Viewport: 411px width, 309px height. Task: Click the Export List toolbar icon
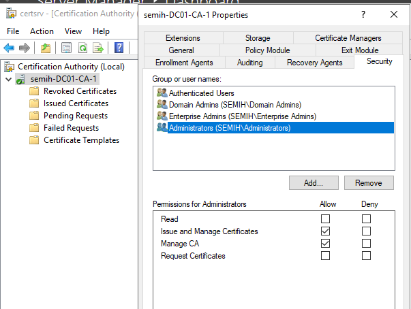tap(98, 48)
